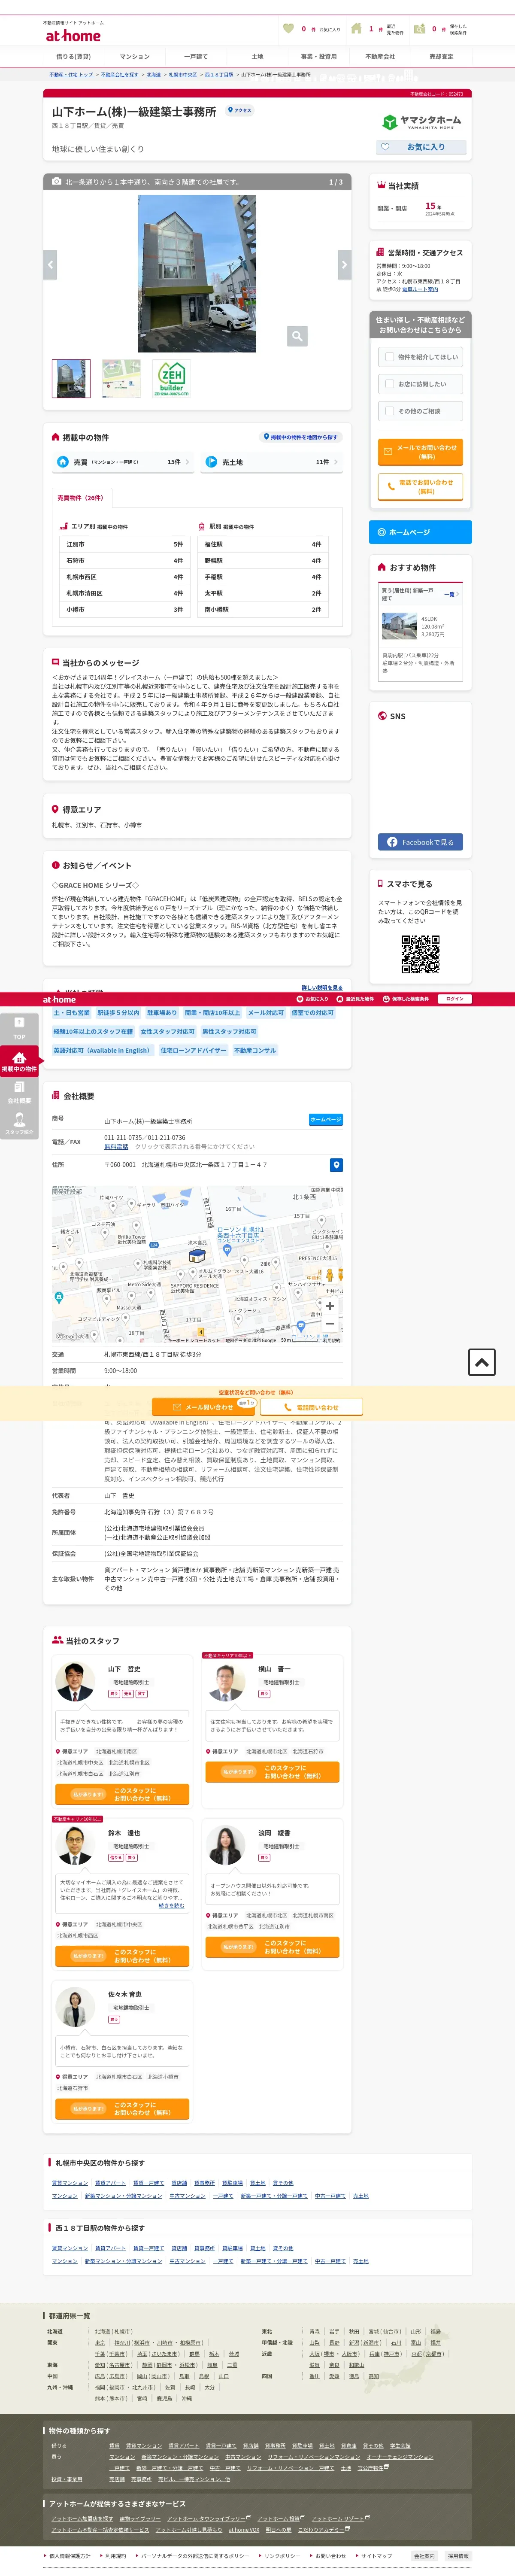This screenshot has width=515, height=2576.
Task: Open 福住駅 4件 station row
Action: click(x=263, y=545)
